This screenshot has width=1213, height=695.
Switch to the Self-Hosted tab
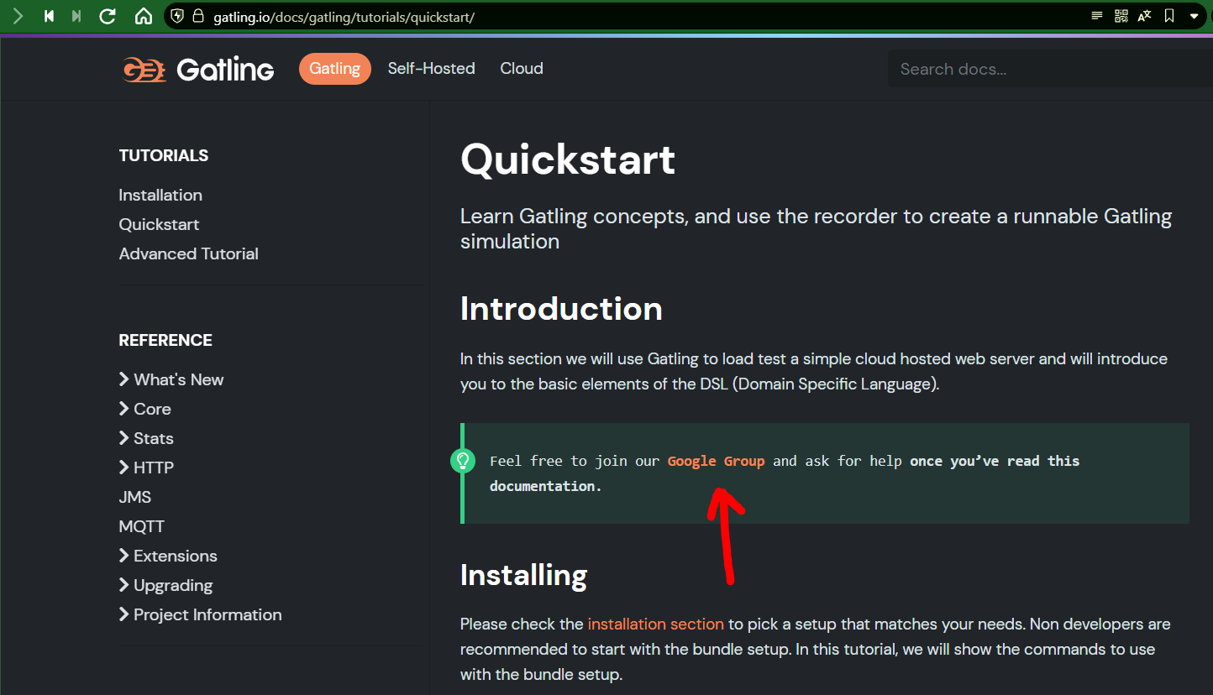point(431,69)
